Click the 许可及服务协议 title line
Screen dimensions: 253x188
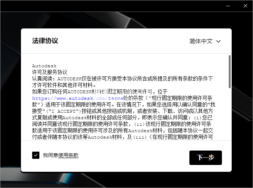point(50,72)
